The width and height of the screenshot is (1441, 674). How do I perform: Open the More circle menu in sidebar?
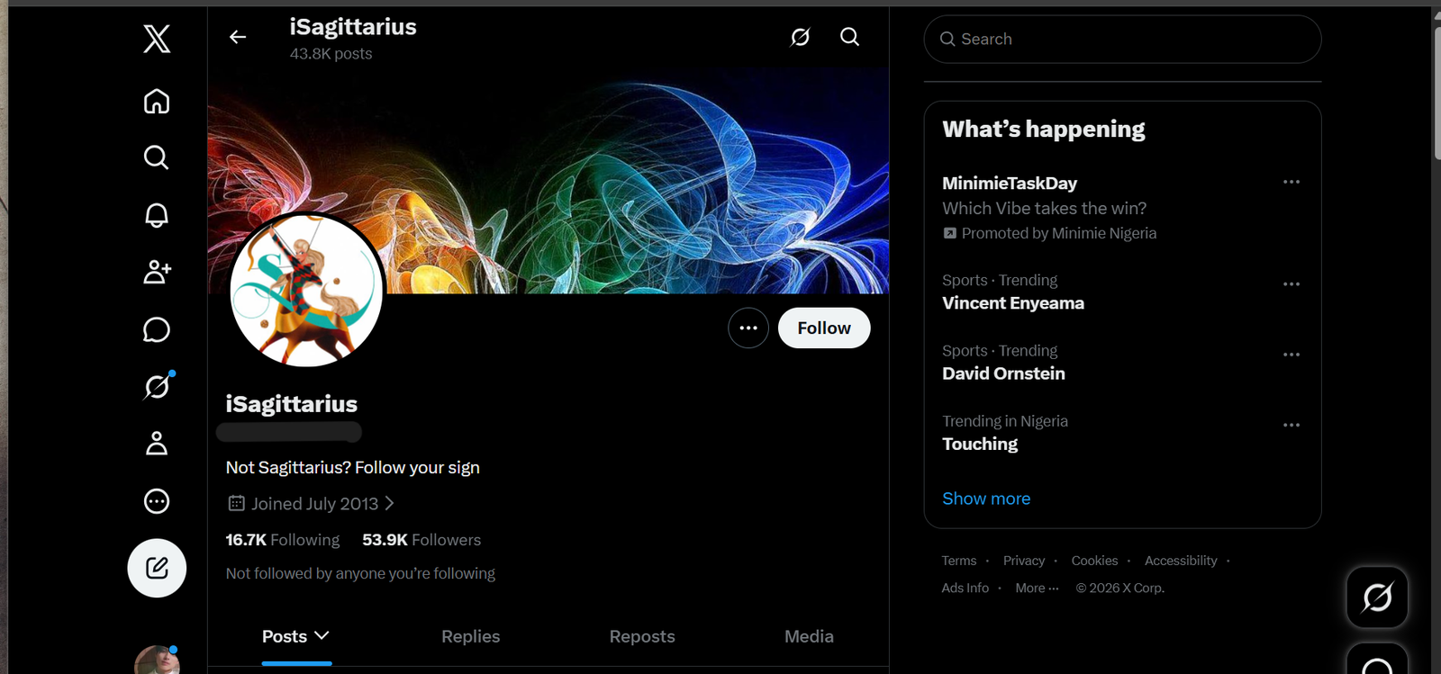(x=157, y=501)
